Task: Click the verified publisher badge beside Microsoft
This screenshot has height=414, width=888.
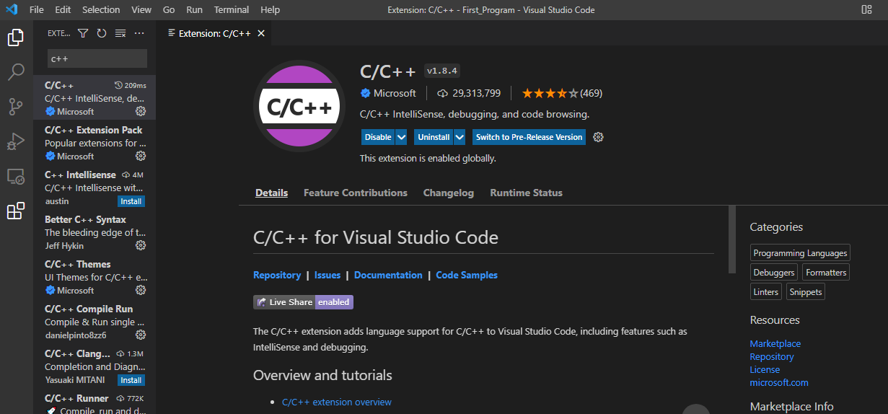Action: coord(366,93)
